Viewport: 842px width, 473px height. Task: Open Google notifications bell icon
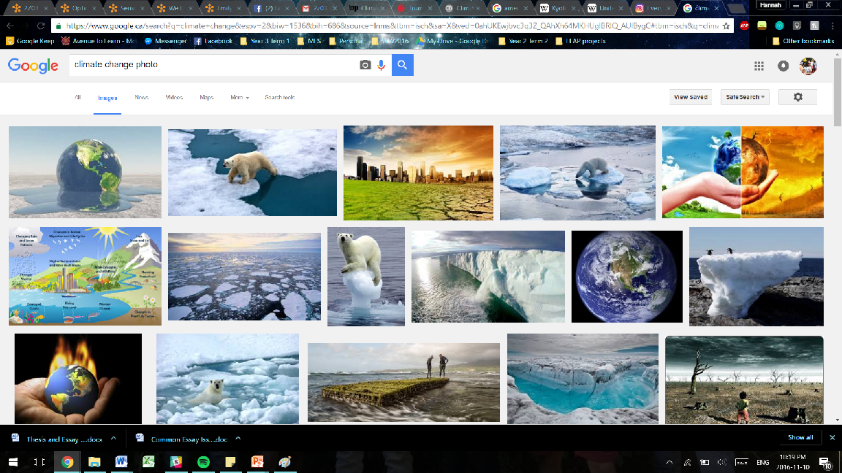click(x=783, y=66)
